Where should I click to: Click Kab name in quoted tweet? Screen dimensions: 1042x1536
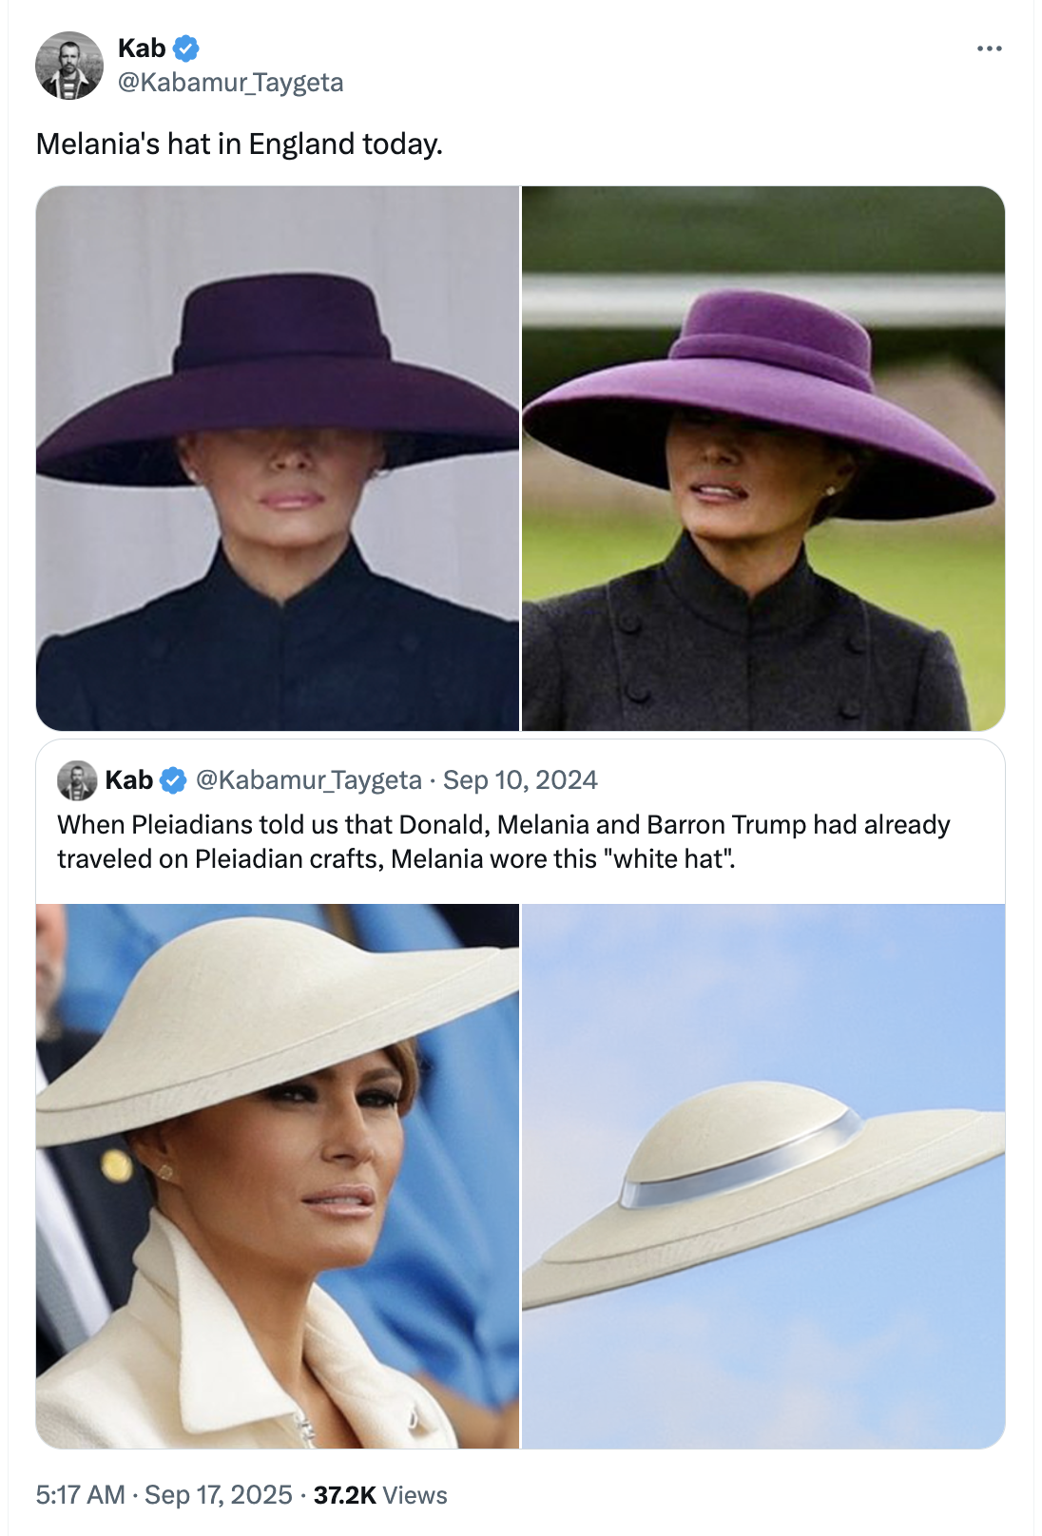pyautogui.click(x=128, y=780)
